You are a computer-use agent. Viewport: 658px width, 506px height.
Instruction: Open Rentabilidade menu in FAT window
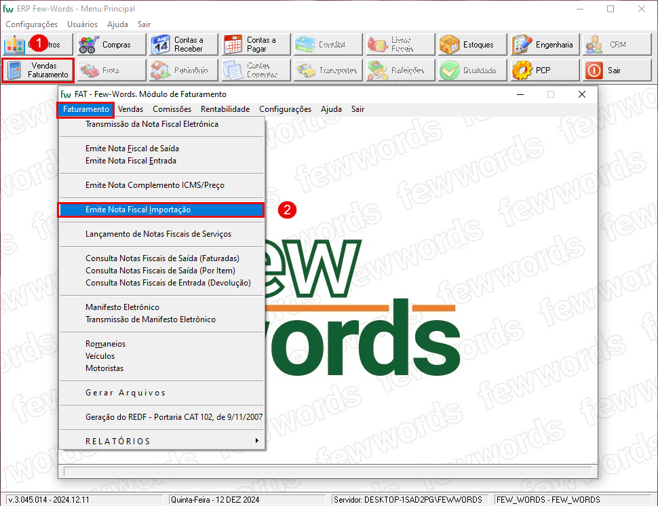tap(225, 109)
